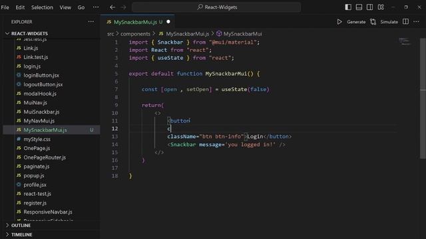The width and height of the screenshot is (426, 239).
Task: Open MuiNav.js in the explorer
Action: 35,103
